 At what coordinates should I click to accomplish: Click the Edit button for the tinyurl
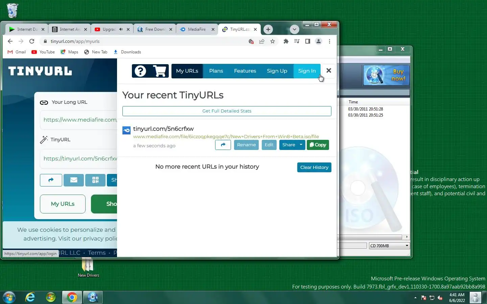coord(269,145)
